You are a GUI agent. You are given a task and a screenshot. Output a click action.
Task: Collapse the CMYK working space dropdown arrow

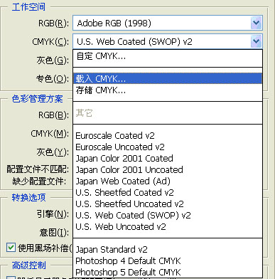[256, 41]
